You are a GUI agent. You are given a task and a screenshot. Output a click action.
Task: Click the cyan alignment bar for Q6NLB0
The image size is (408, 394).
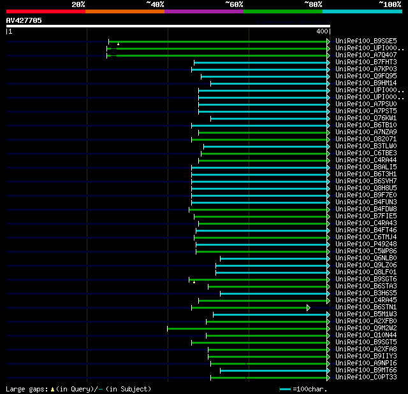click(x=273, y=258)
